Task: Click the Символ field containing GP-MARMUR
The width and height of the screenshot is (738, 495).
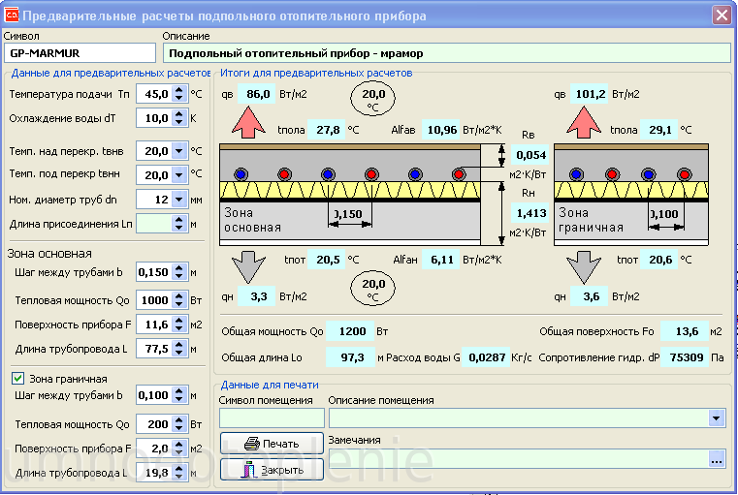Action: [80, 53]
